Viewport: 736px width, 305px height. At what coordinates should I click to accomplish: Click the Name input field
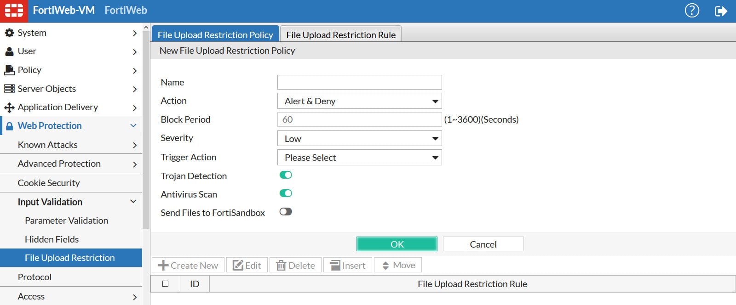pyautogui.click(x=360, y=82)
